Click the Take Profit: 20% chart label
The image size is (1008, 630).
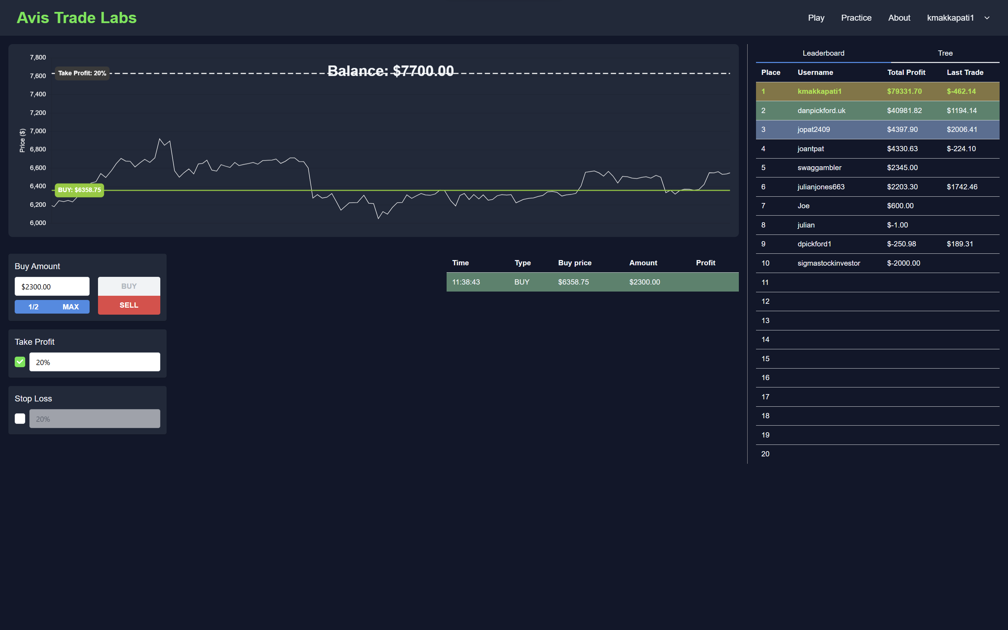(82, 73)
